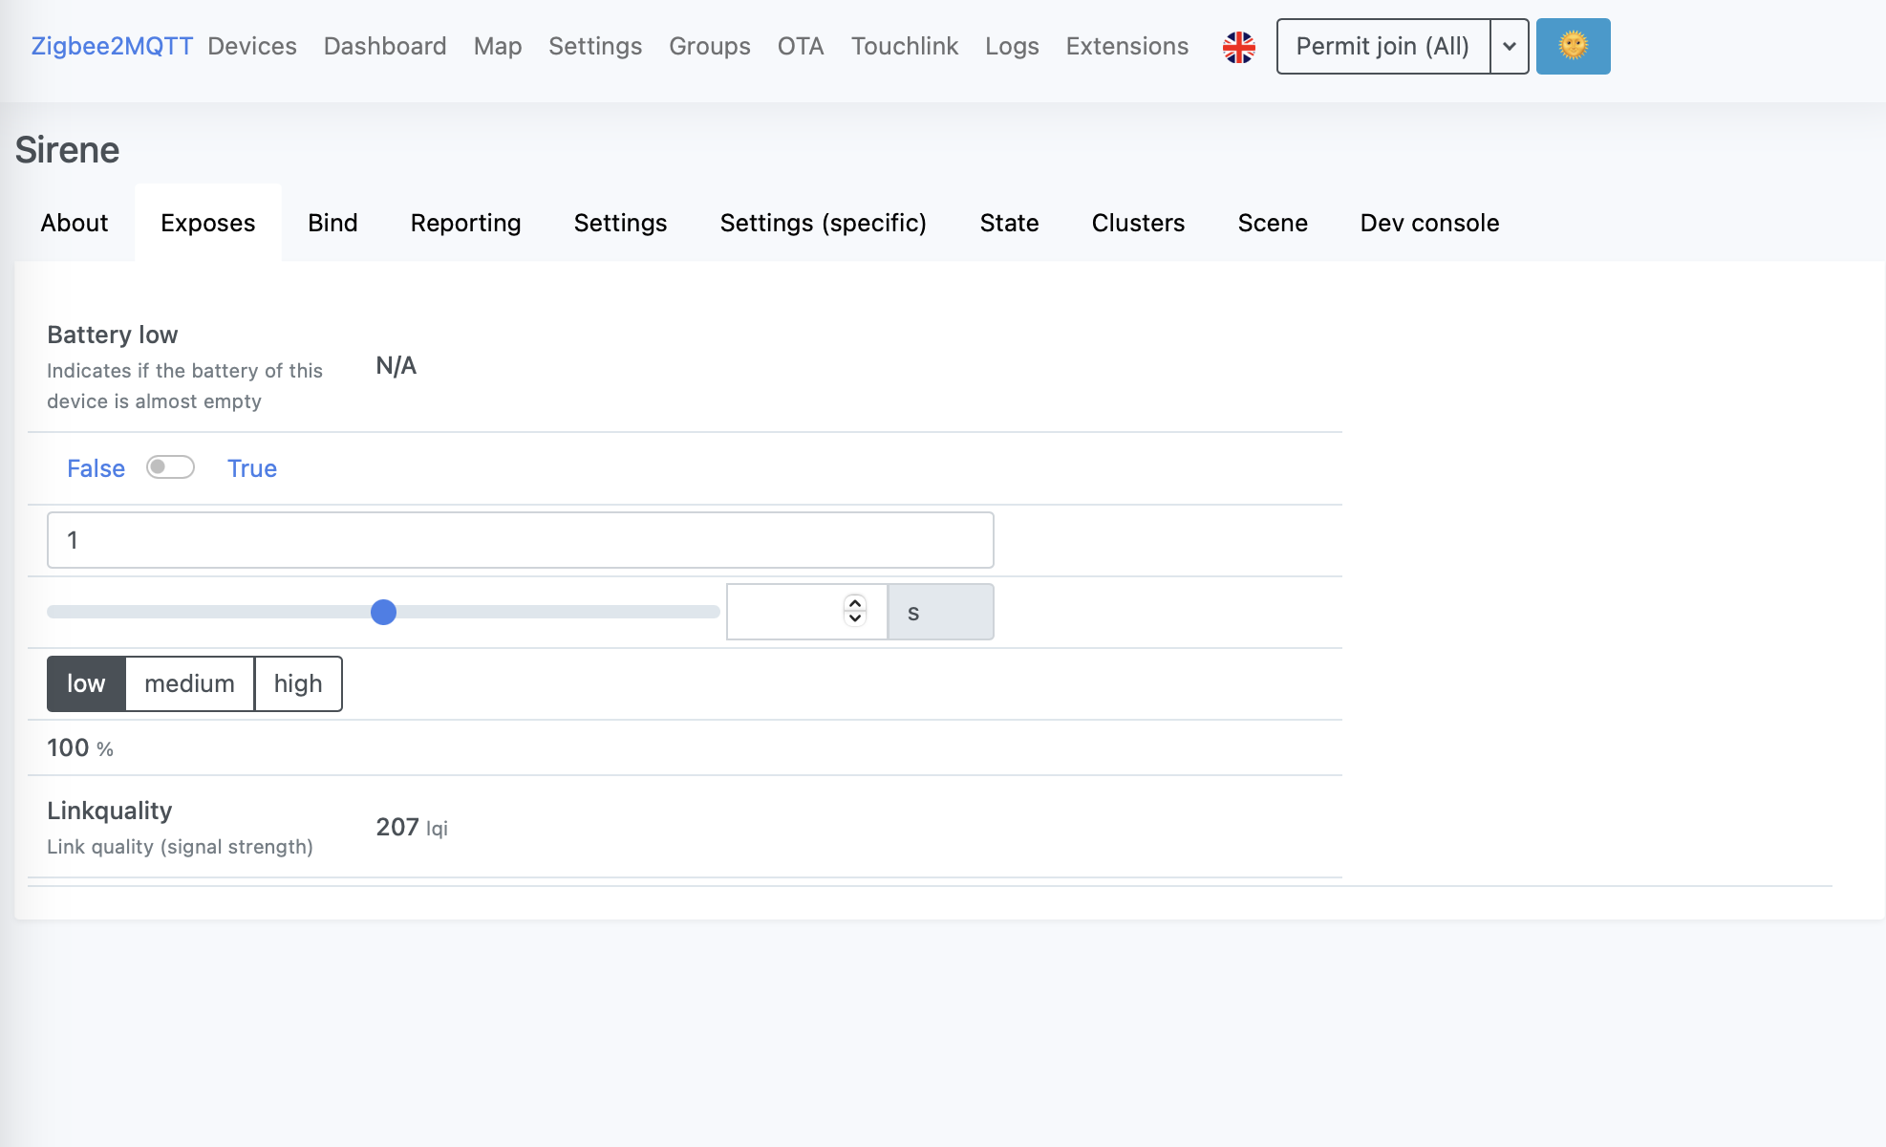Open the Map view
This screenshot has height=1147, width=1886.
point(497,46)
